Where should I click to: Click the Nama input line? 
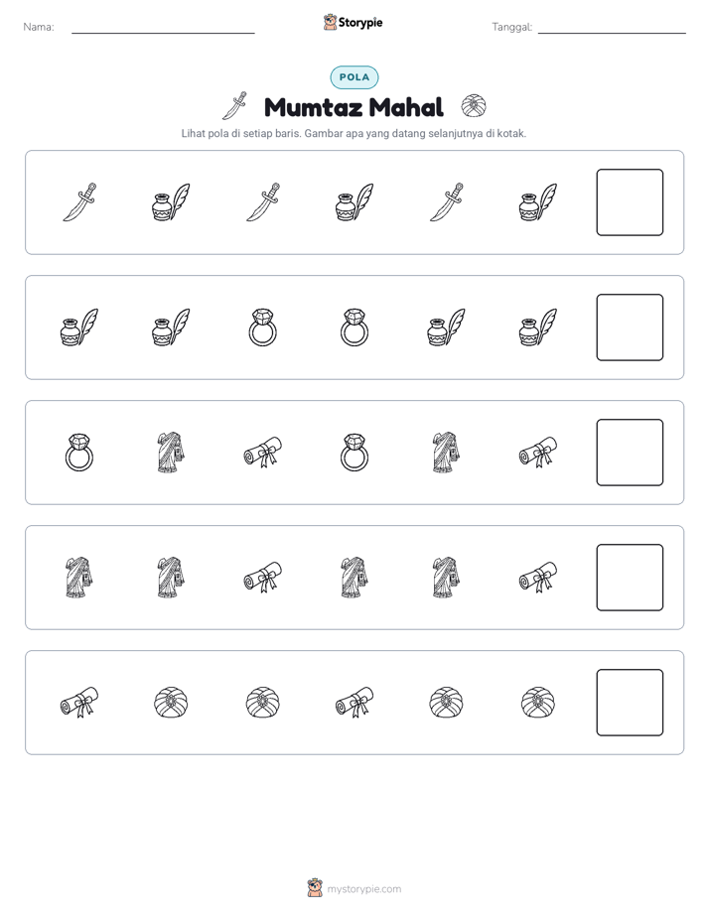click(163, 28)
